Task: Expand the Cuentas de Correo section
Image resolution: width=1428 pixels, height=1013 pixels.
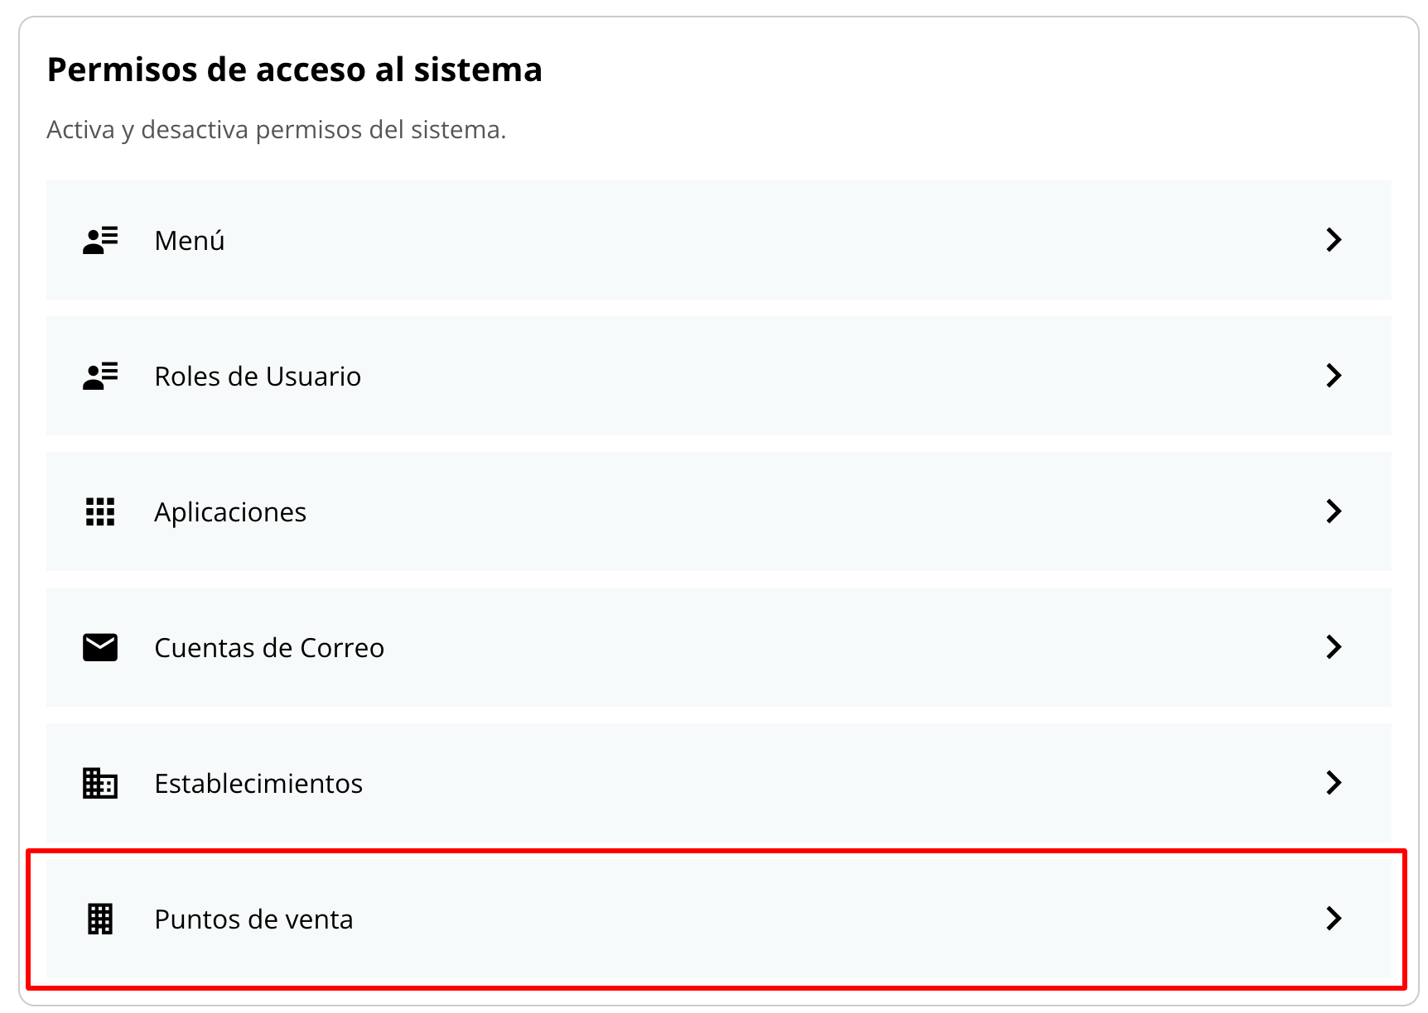Action: tap(1334, 647)
